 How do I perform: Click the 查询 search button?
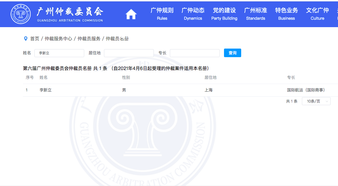point(232,53)
